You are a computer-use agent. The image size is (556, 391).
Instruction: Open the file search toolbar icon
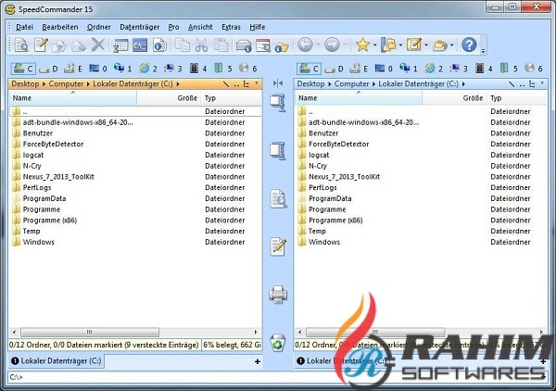263,45
